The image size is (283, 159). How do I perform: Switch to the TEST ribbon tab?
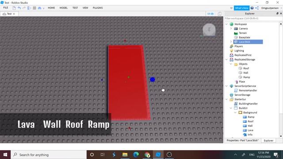(75, 8)
